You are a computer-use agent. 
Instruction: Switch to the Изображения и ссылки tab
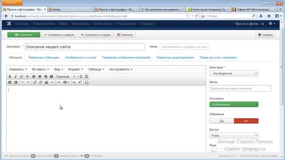pos(81,57)
